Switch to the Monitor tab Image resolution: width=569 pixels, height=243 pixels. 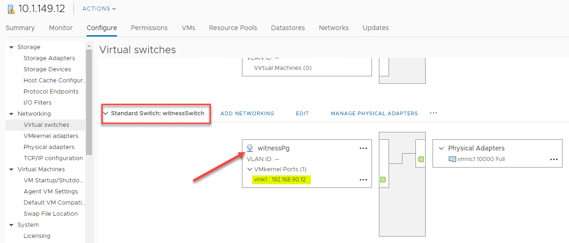61,28
